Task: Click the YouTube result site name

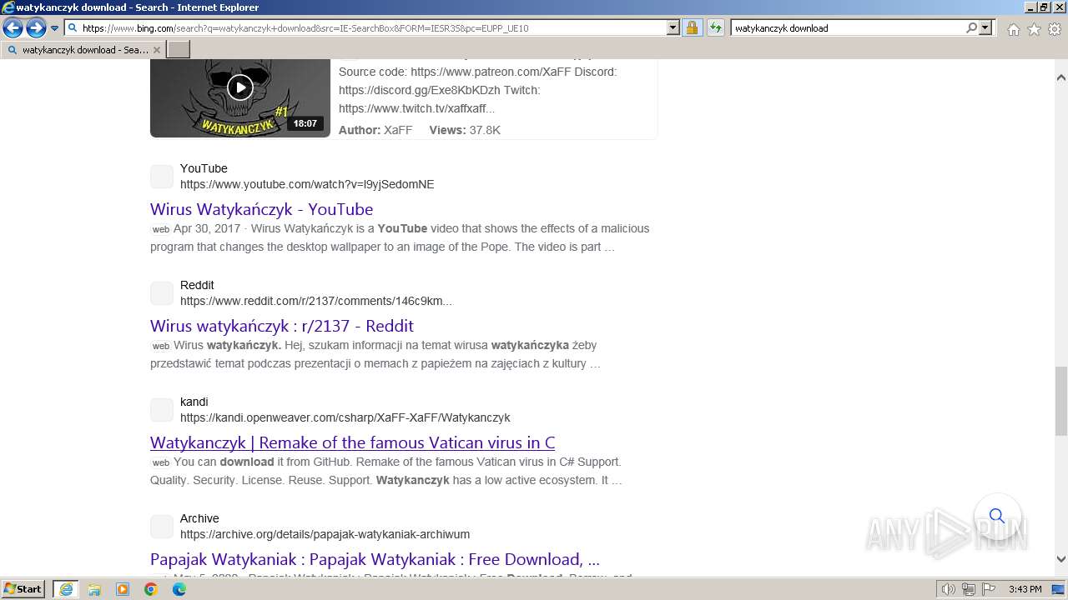Action: (x=204, y=168)
